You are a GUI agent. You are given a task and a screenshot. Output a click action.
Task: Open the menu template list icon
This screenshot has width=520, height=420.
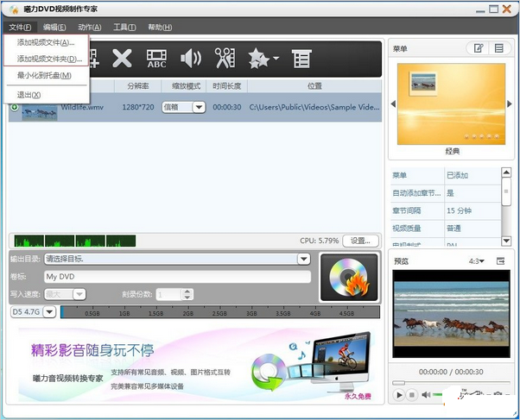498,48
